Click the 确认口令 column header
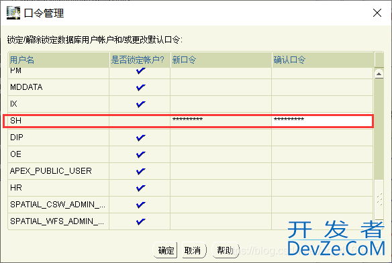Image resolution: width=392 pixels, height=263 pixels. (323, 60)
